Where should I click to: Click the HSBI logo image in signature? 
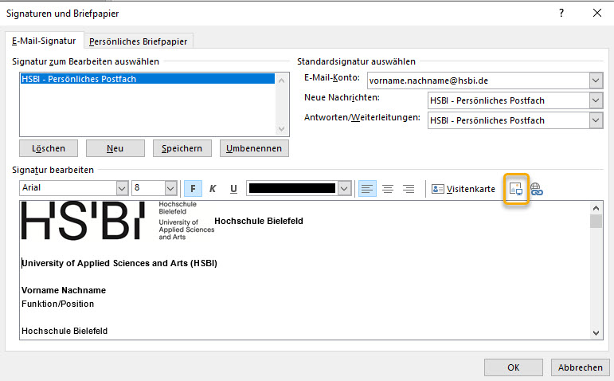(x=118, y=221)
